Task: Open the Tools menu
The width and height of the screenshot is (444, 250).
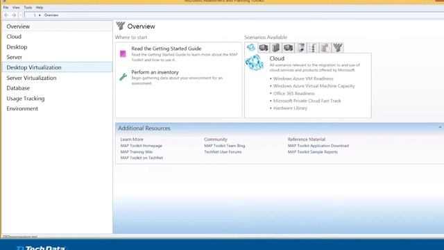Action: pyautogui.click(x=28, y=8)
